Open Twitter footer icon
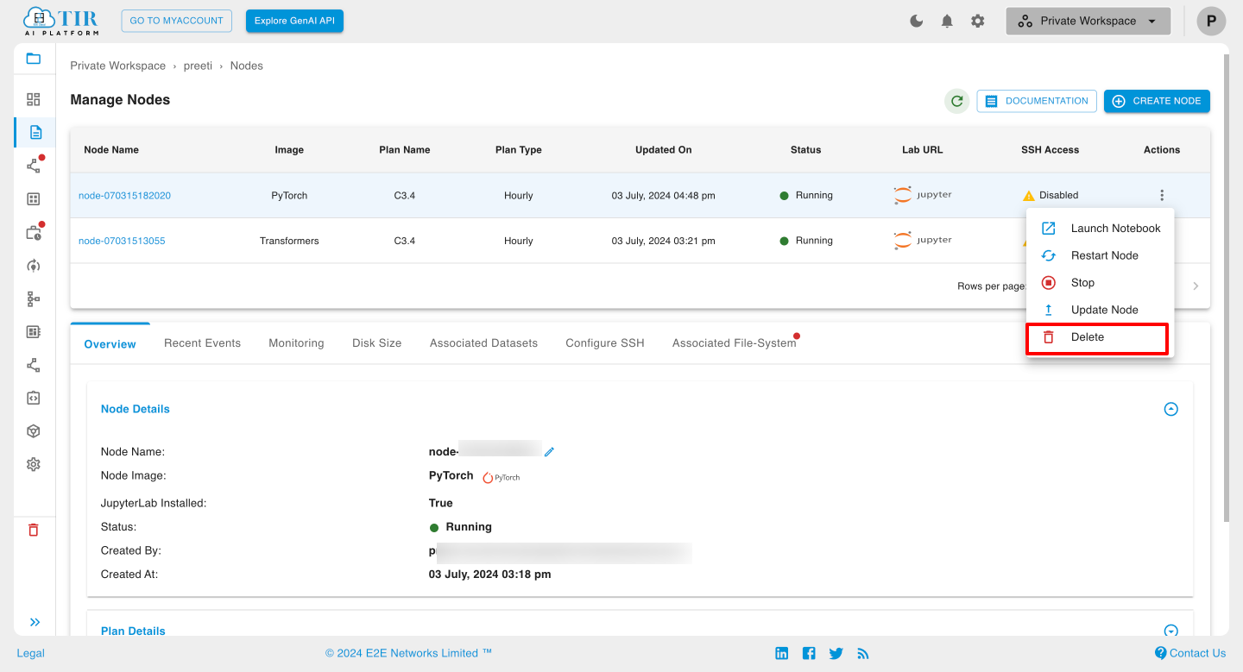The height and width of the screenshot is (672, 1243). click(x=836, y=653)
